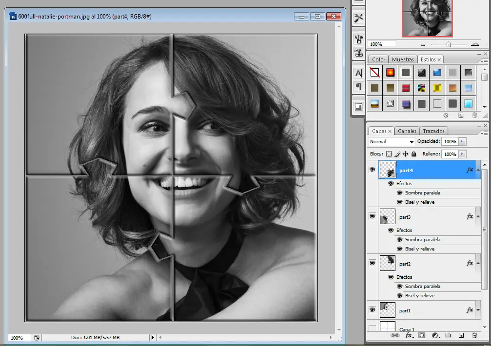The image size is (491, 346).
Task: Click the navigator zoom slider handle
Action: pyautogui.click(x=448, y=44)
